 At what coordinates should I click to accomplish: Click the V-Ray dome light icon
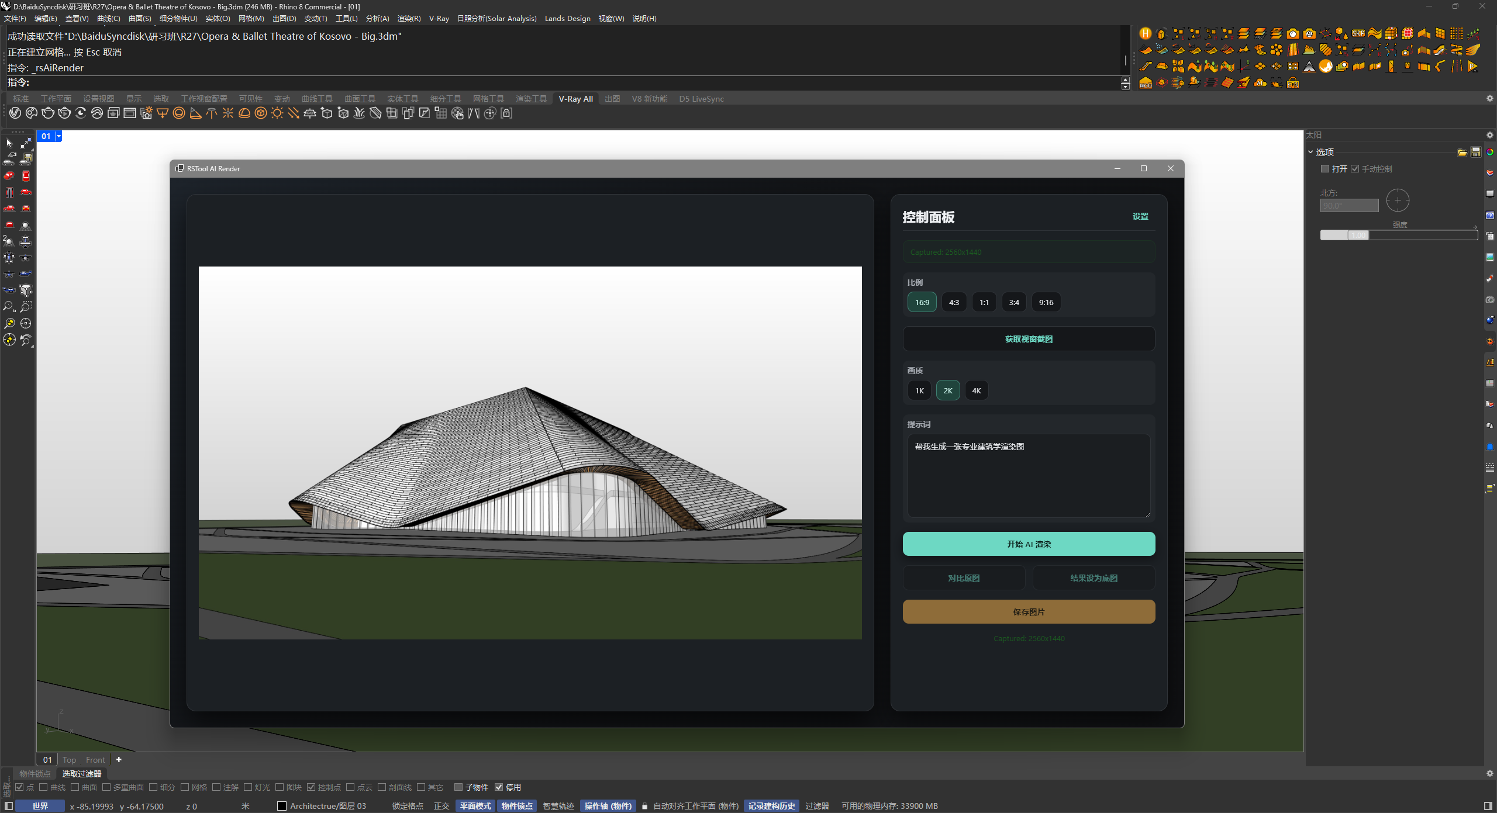click(244, 113)
